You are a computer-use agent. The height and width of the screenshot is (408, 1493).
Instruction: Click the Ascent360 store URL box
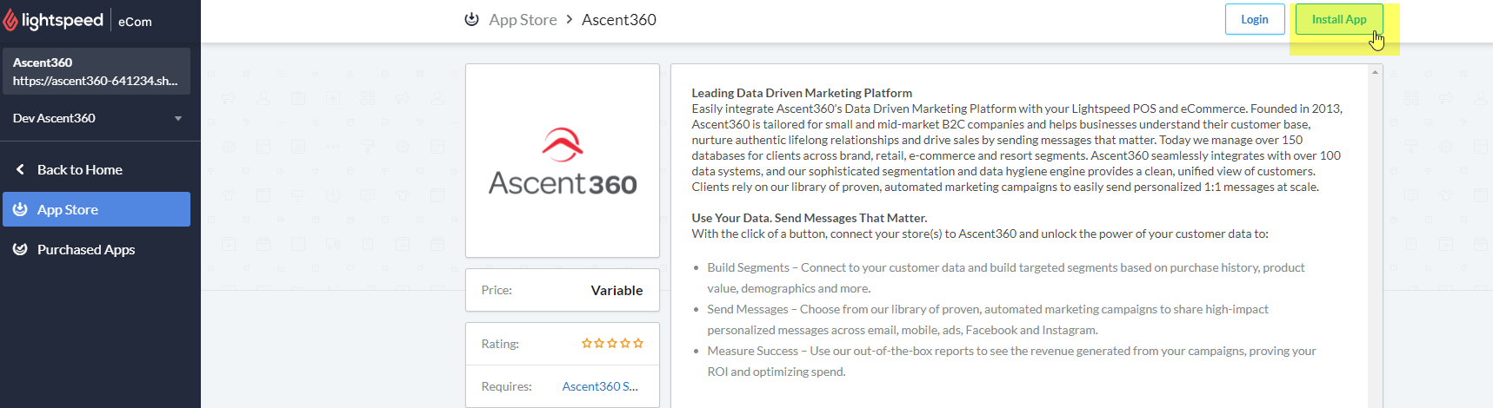96,71
